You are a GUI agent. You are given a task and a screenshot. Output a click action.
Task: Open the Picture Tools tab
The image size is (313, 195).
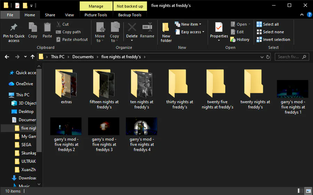click(96, 15)
